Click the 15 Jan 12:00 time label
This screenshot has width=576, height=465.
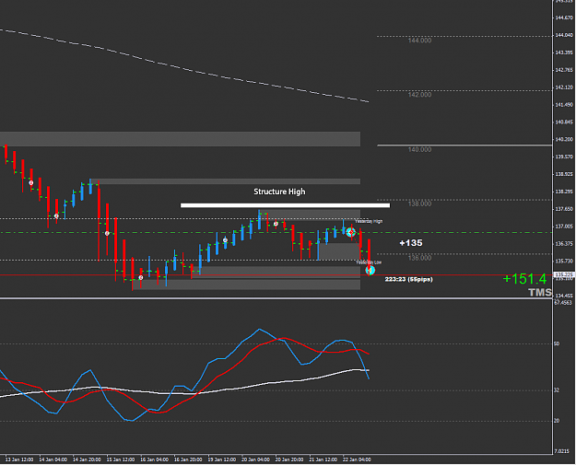pyautogui.click(x=121, y=459)
